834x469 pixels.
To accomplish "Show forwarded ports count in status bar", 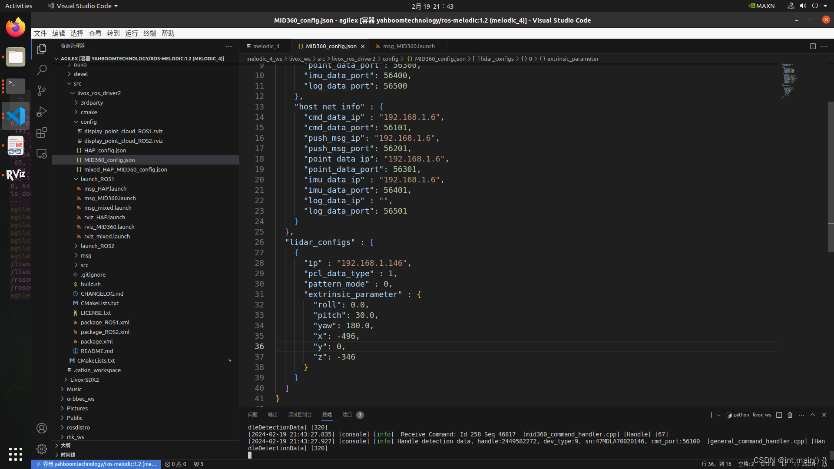I will pyautogui.click(x=199, y=464).
